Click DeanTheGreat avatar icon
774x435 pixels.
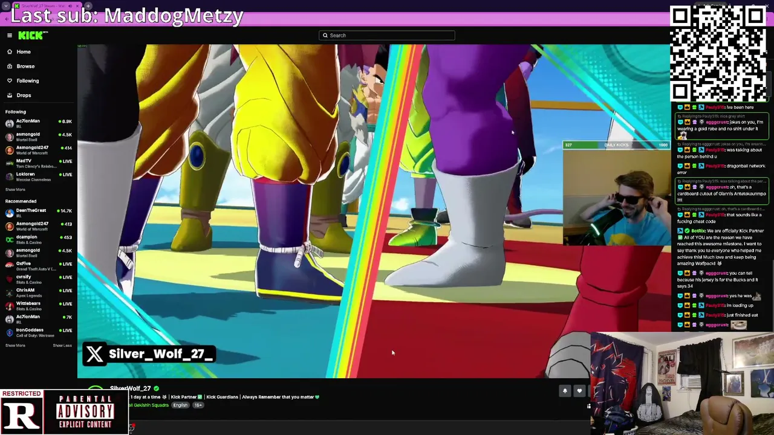click(x=9, y=213)
